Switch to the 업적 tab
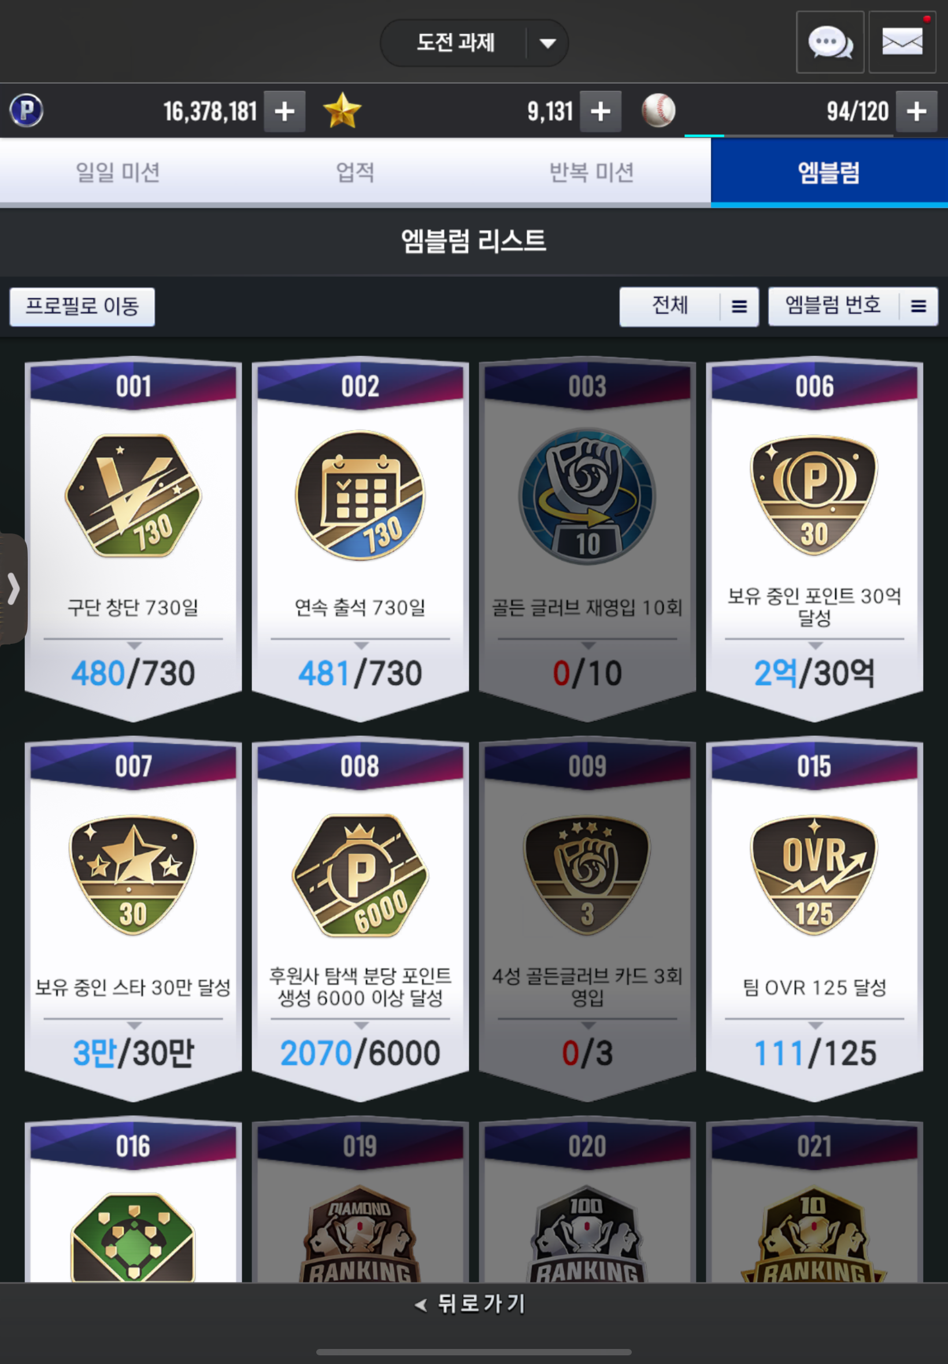948x1364 pixels. (355, 172)
